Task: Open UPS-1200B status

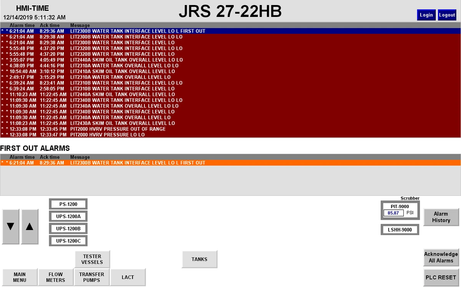Action: [68, 228]
